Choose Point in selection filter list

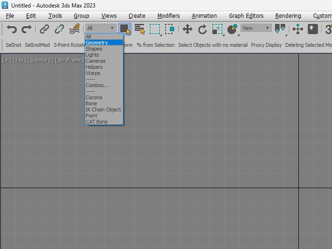104,116
